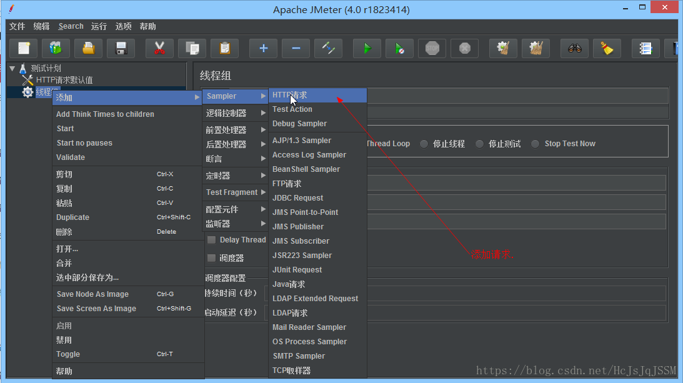Click the Copy toolbar icon
Screen dimensions: 683x383
pyautogui.click(x=192, y=48)
